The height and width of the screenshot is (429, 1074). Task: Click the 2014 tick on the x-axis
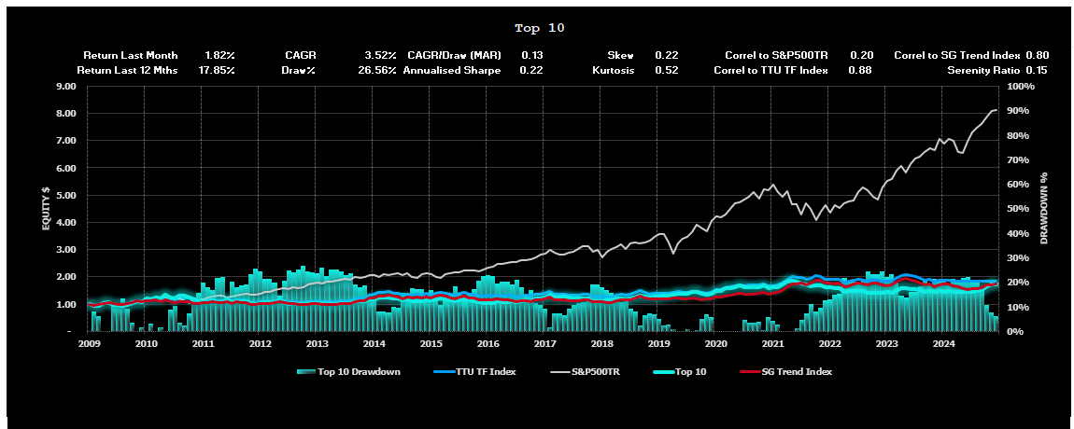(x=374, y=343)
